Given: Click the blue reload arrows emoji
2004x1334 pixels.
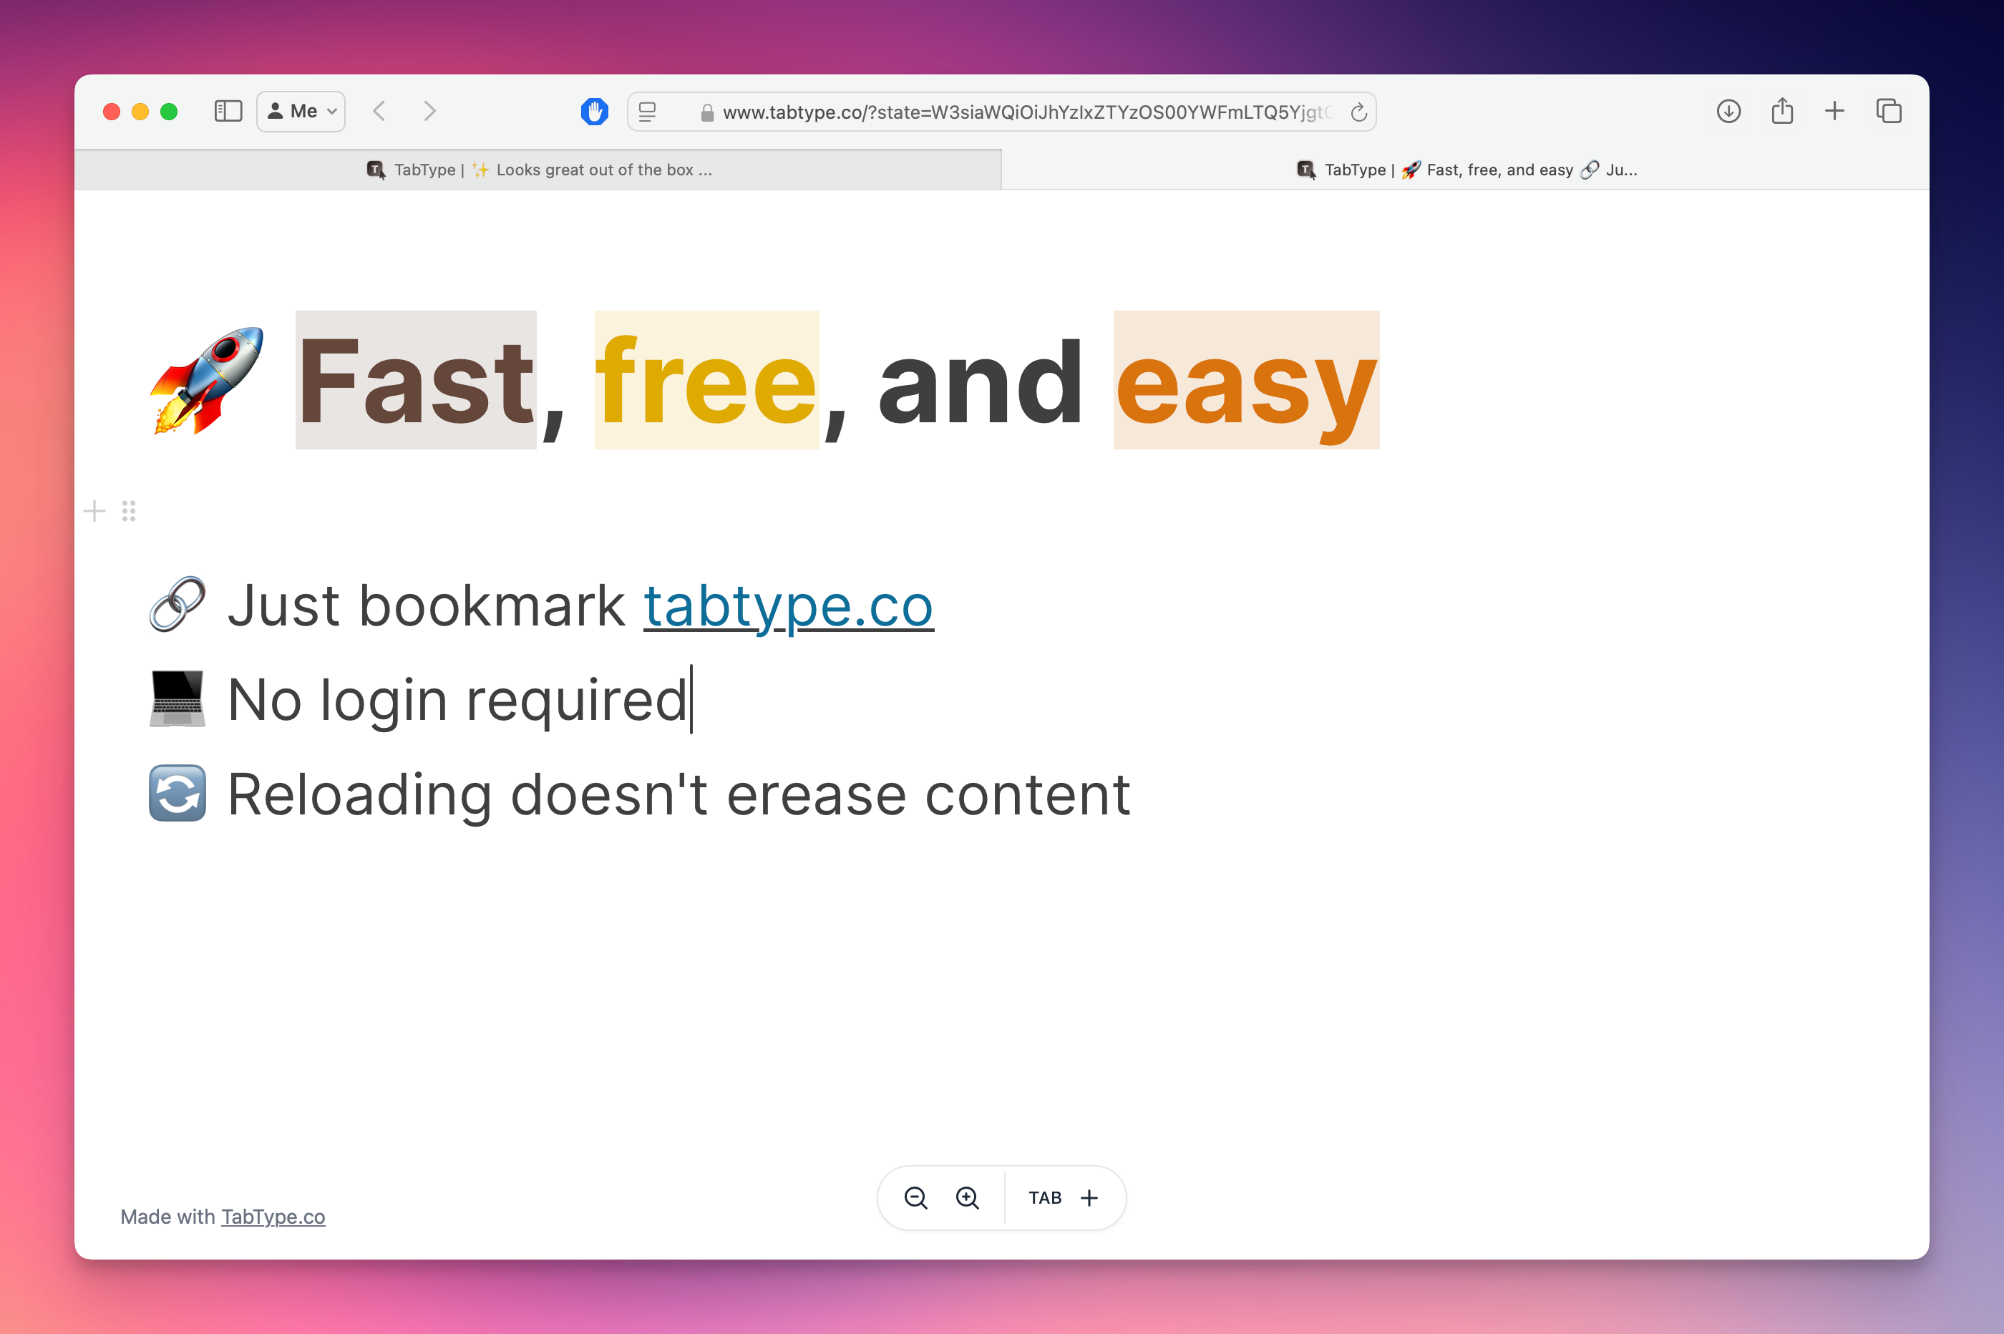Looking at the screenshot, I should [x=177, y=793].
